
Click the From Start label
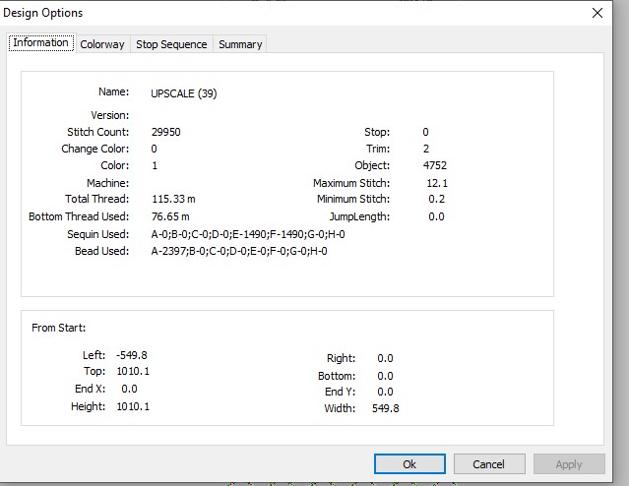coord(58,328)
